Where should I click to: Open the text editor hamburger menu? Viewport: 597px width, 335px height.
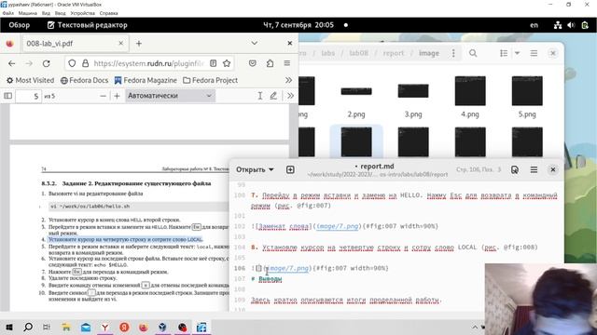tap(534, 169)
